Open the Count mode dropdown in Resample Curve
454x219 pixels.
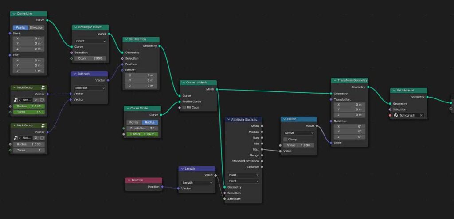coord(90,41)
